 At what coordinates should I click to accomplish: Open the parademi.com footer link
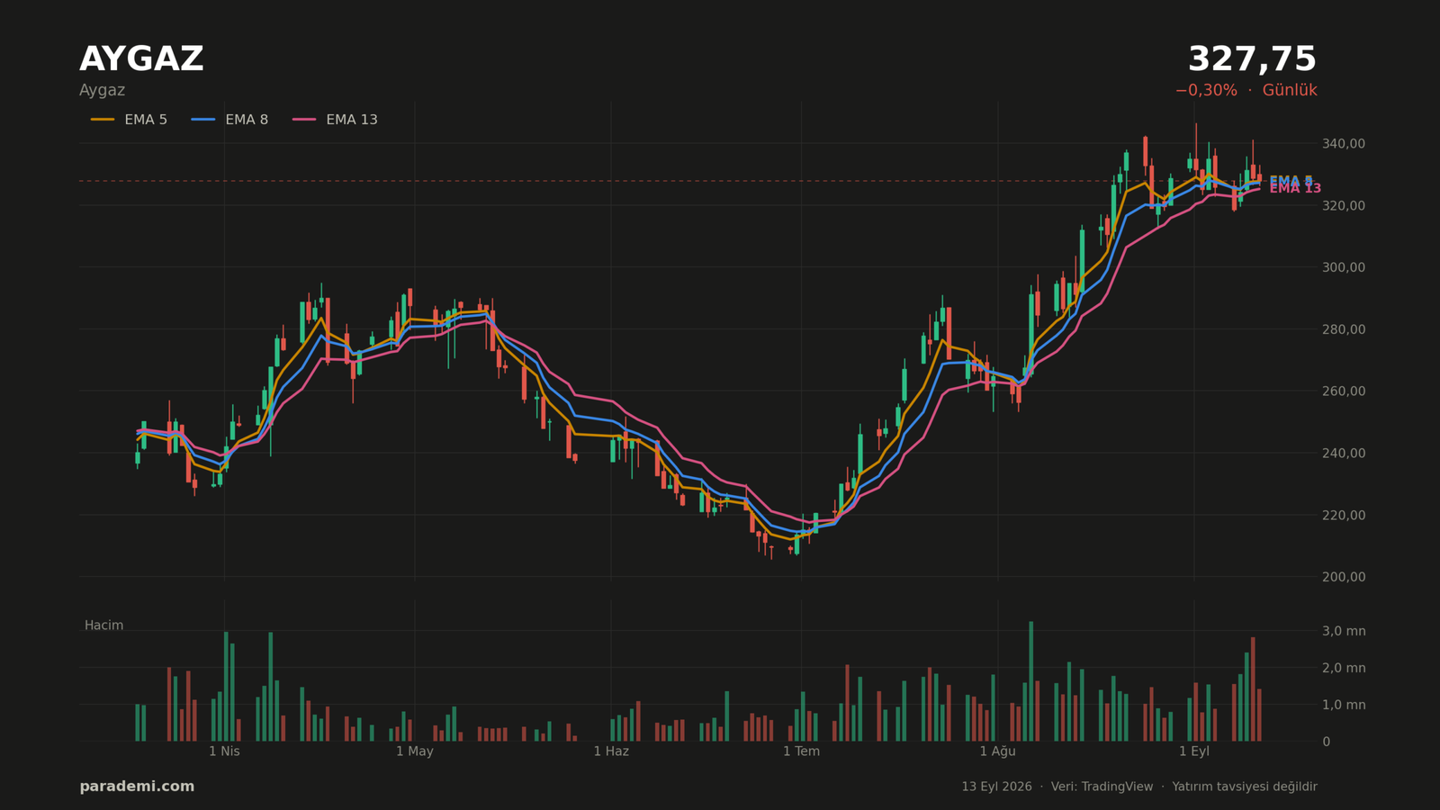click(x=137, y=787)
